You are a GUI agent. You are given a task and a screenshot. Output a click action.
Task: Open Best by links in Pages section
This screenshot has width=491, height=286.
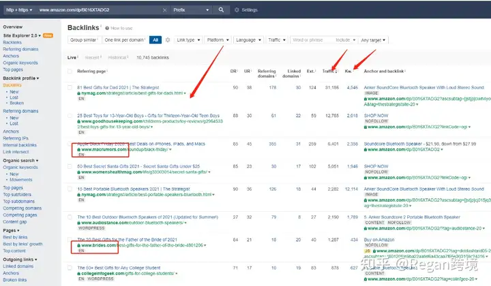15,237
